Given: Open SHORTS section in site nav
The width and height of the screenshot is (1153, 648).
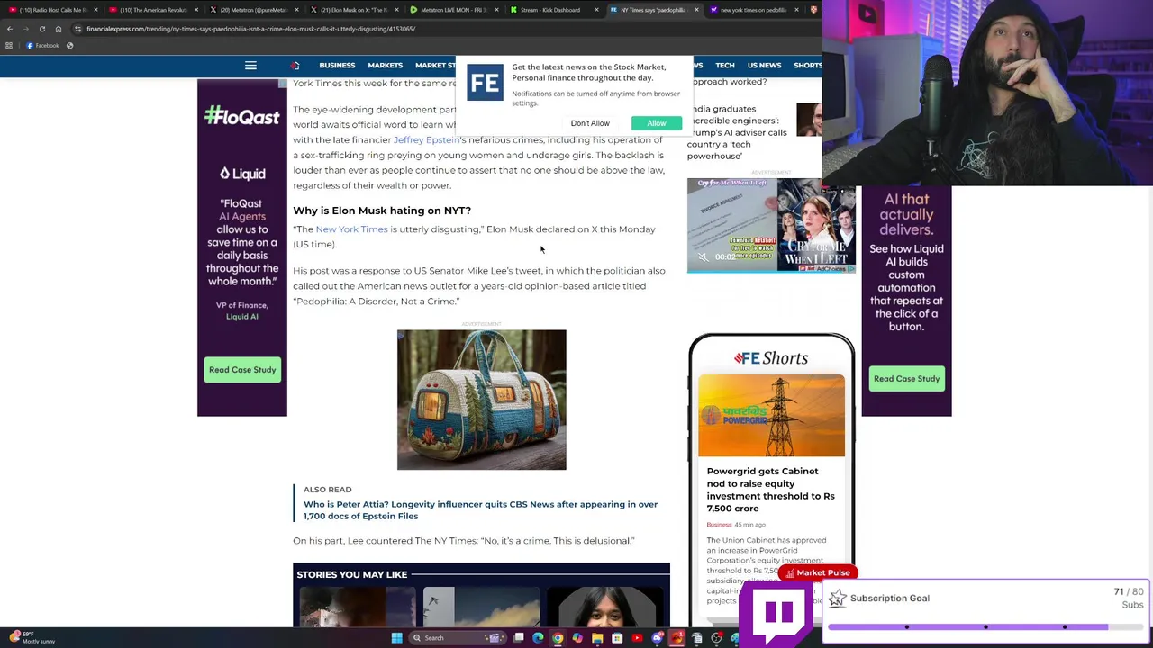Looking at the screenshot, I should point(807,66).
